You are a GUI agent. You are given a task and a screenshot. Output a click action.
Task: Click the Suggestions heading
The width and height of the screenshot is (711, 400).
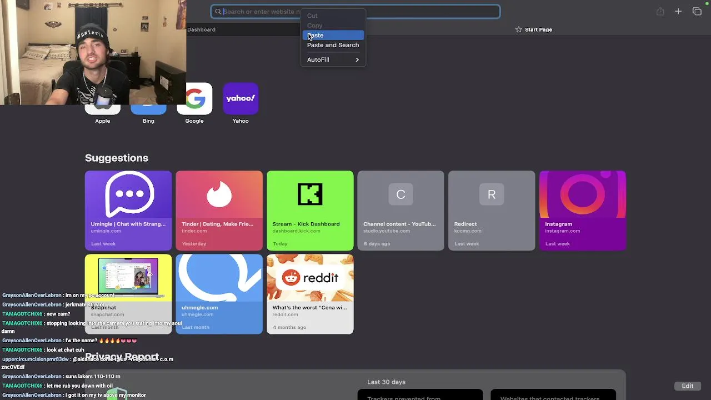point(117,158)
